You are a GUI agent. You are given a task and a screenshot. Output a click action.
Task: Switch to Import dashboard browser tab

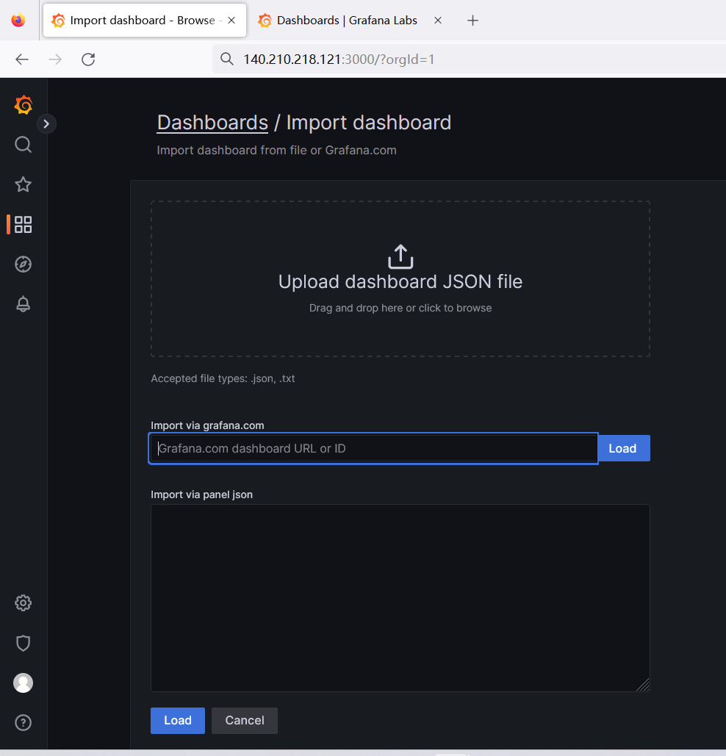[x=145, y=21]
